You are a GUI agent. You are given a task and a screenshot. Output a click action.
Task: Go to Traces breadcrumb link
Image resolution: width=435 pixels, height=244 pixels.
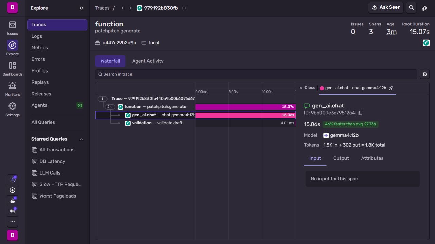coord(102,8)
